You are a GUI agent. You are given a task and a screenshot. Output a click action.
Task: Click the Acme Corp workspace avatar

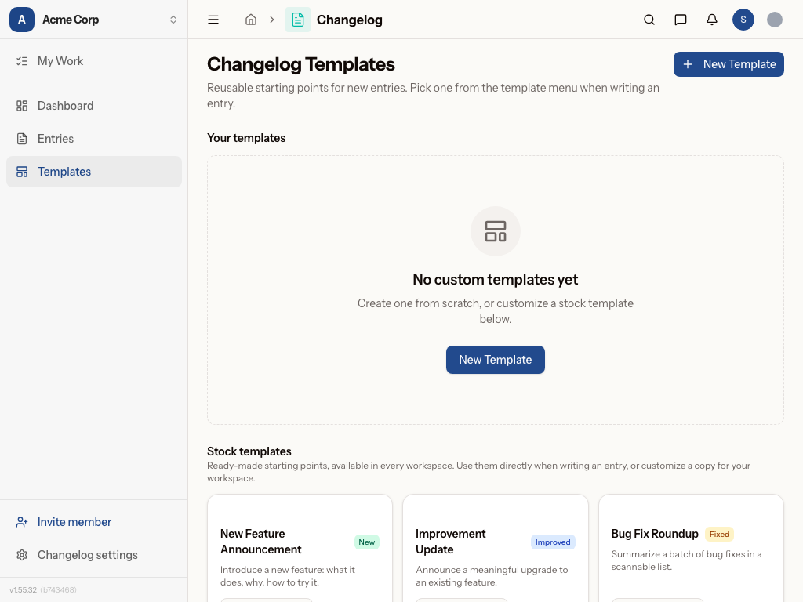pyautogui.click(x=21, y=20)
